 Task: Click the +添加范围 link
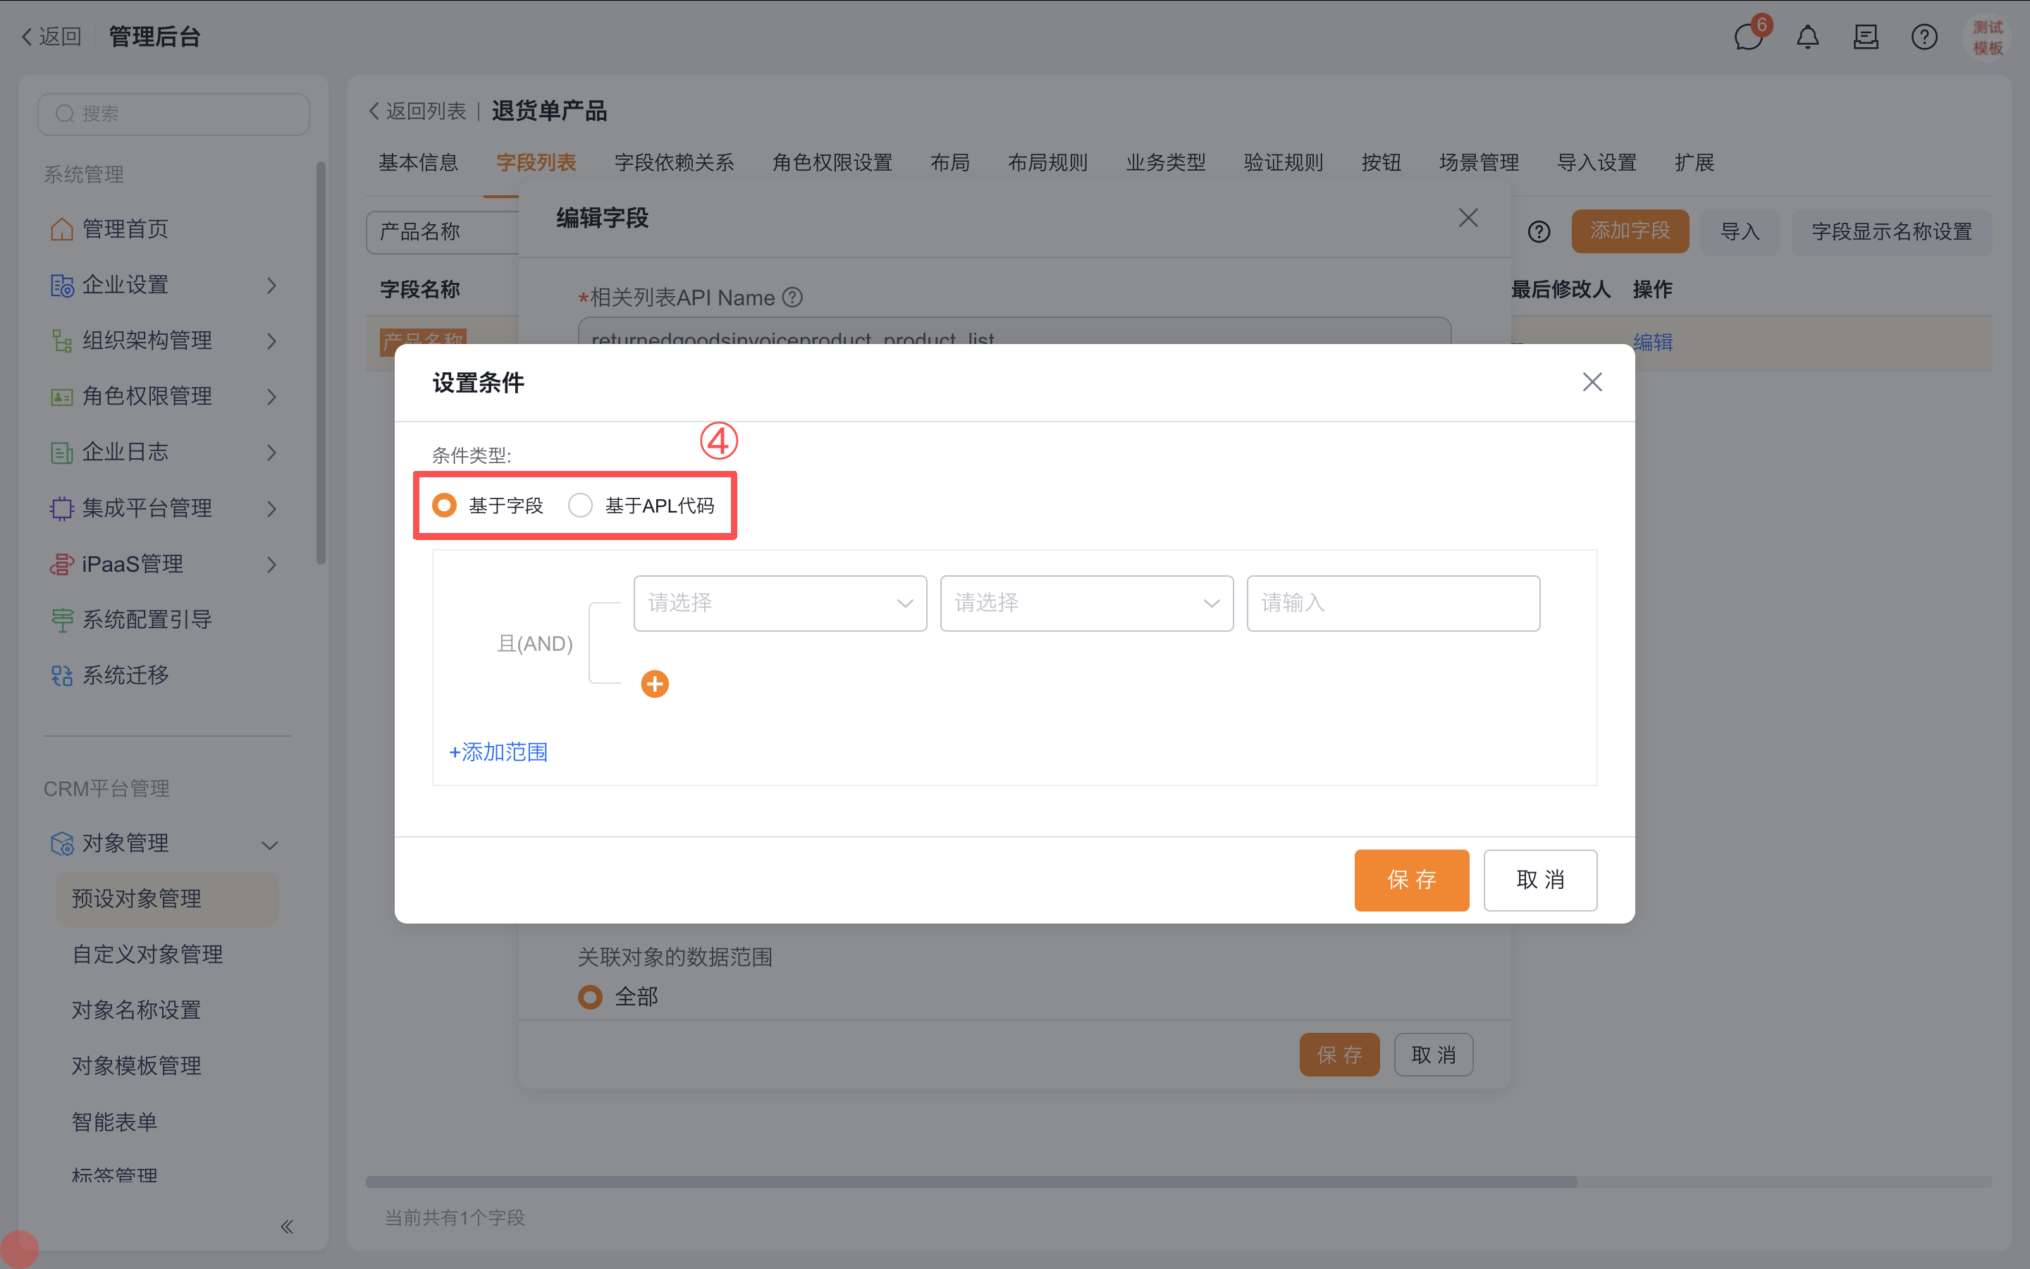point(498,752)
